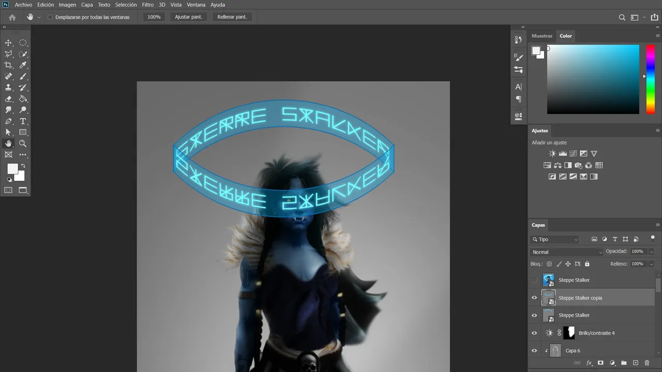Viewport: 662px width, 372px height.
Task: Toggle lock all for the layer
Action: (x=587, y=263)
